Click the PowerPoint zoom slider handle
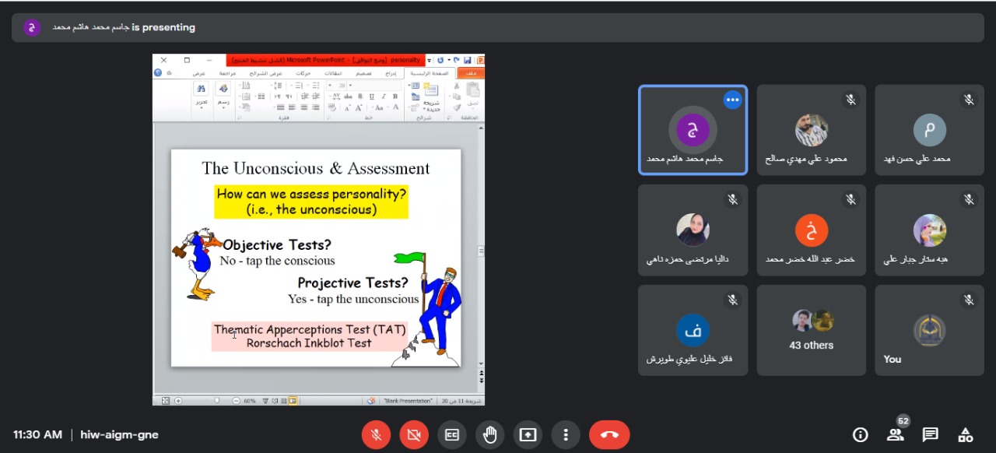This screenshot has height=453, width=996. point(217,401)
